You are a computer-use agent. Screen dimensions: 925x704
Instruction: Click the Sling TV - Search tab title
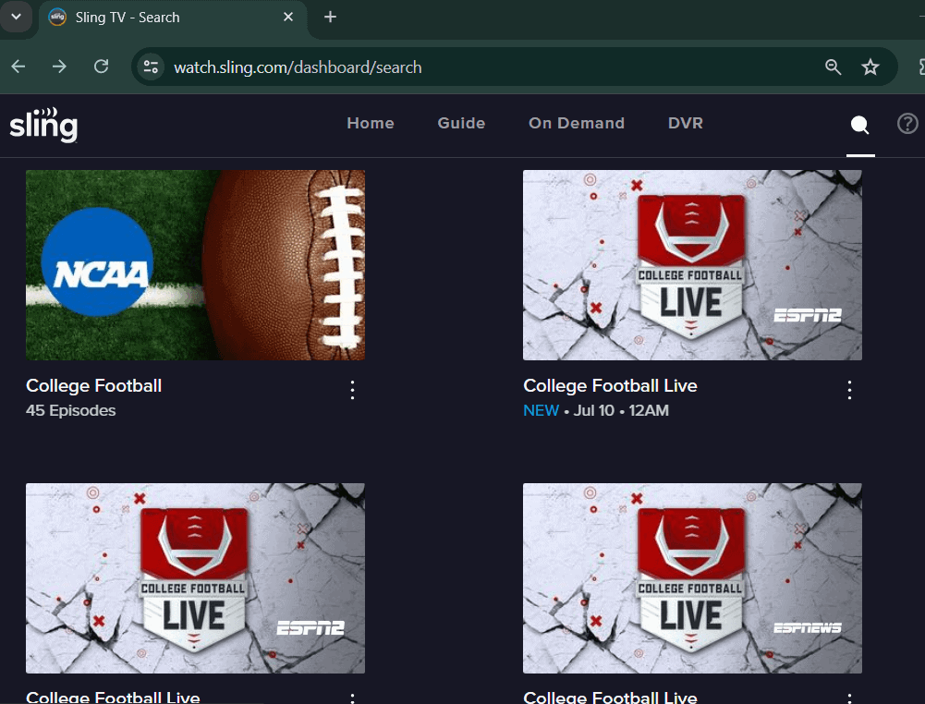tap(128, 18)
